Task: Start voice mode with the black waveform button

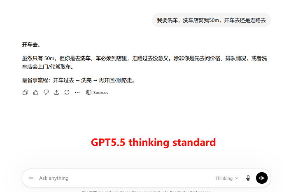Action: (262, 178)
